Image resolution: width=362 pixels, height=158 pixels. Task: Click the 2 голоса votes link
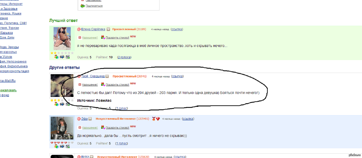click(124, 57)
